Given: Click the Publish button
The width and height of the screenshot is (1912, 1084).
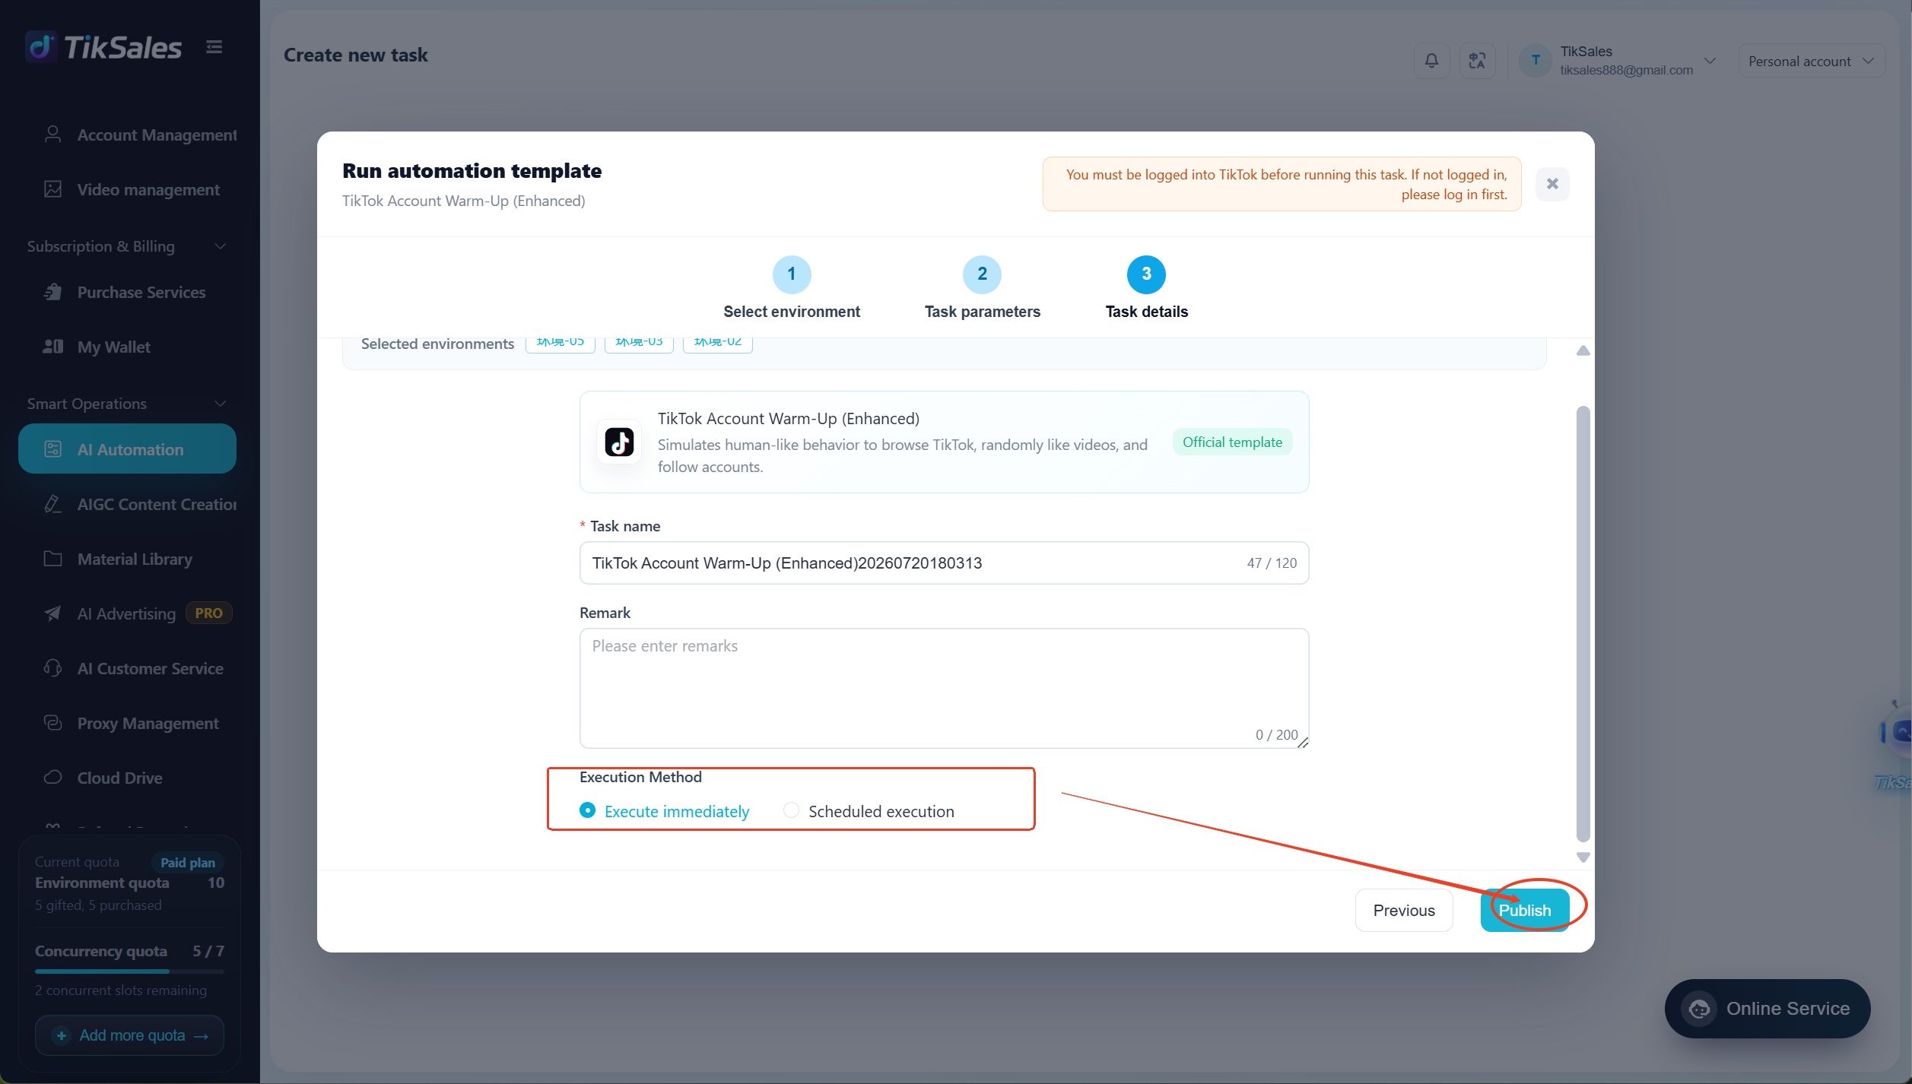Looking at the screenshot, I should (x=1524, y=910).
